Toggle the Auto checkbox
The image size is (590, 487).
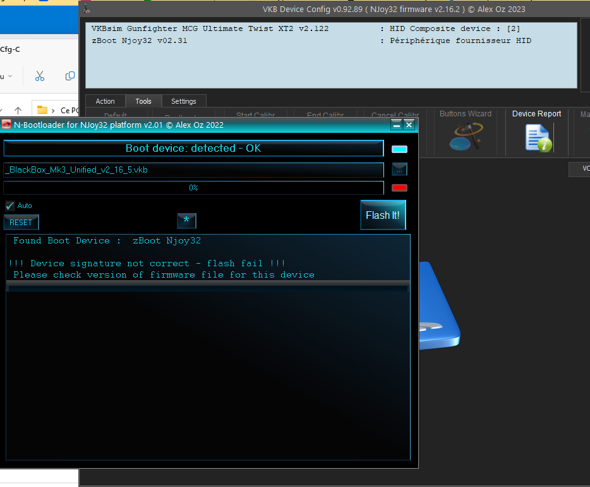click(9, 206)
